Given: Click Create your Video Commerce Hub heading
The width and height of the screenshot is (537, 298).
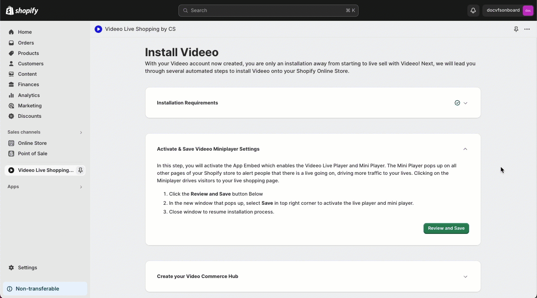Looking at the screenshot, I should [198, 276].
